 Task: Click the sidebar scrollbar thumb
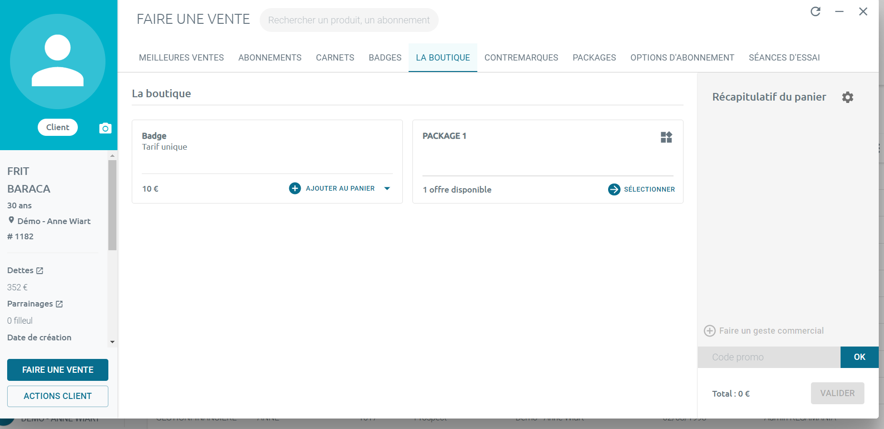(x=112, y=205)
